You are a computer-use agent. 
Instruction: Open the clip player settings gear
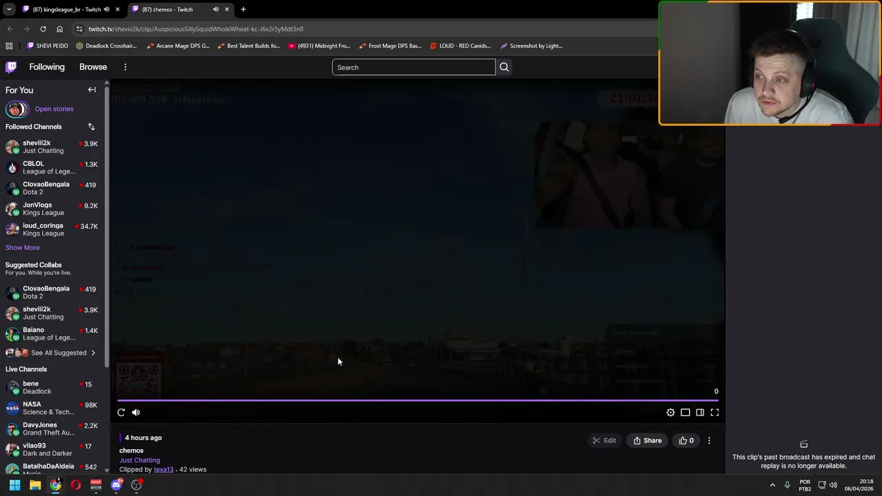click(x=670, y=412)
